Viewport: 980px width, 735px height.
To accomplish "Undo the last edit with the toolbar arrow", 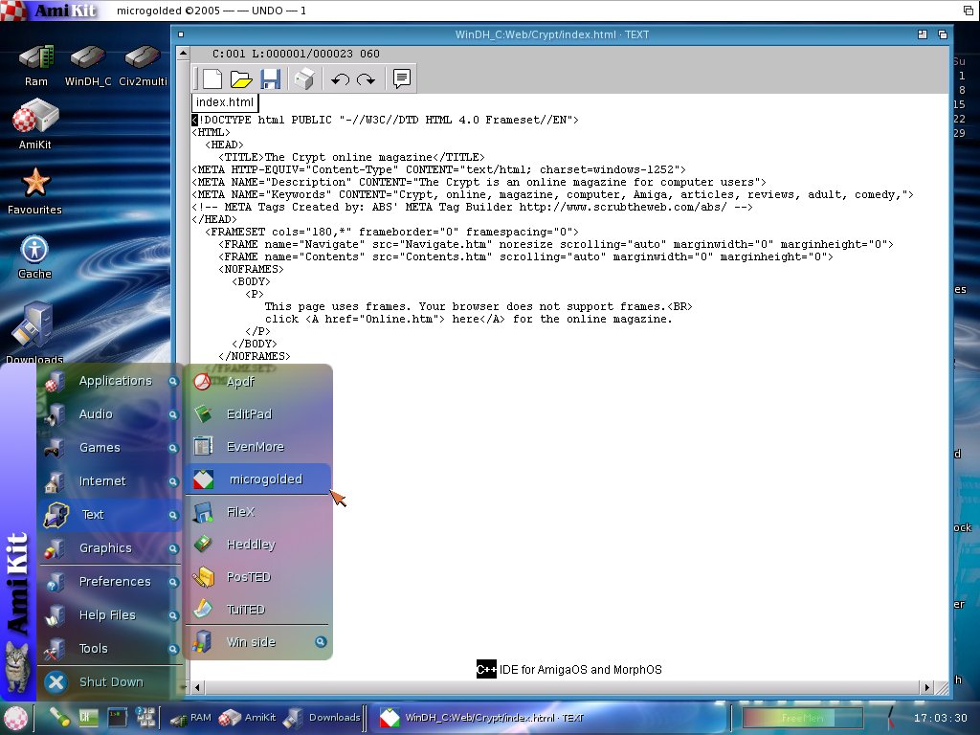I will [340, 79].
